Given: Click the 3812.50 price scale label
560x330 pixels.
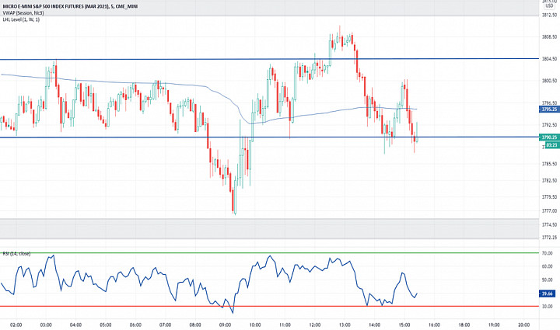Looking at the screenshot, I should pyautogui.click(x=549, y=16).
